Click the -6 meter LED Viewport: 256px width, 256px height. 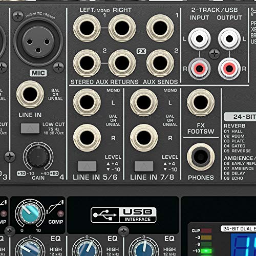[206, 244]
